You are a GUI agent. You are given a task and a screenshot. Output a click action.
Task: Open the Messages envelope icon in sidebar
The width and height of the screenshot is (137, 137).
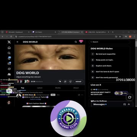9,64
